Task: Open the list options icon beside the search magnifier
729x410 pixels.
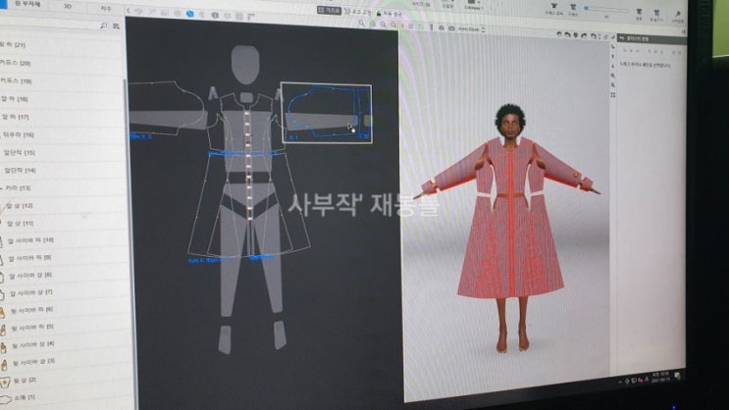Action: pyautogui.click(x=116, y=26)
